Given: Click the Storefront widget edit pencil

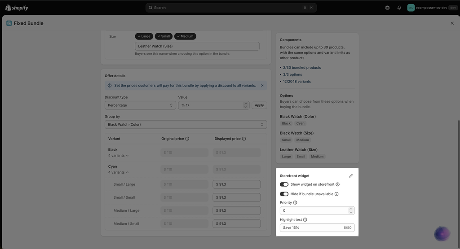Looking at the screenshot, I should [350, 176].
